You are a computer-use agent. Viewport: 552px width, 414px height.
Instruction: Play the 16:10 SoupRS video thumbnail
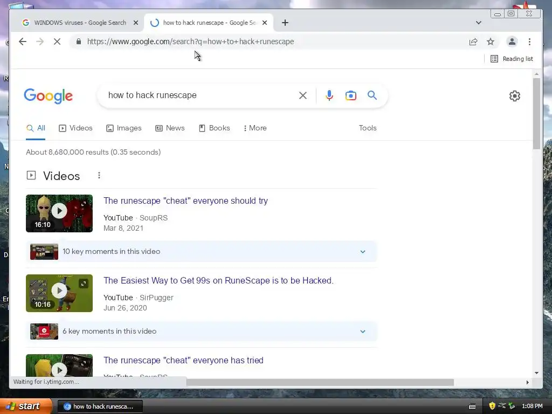(x=59, y=213)
